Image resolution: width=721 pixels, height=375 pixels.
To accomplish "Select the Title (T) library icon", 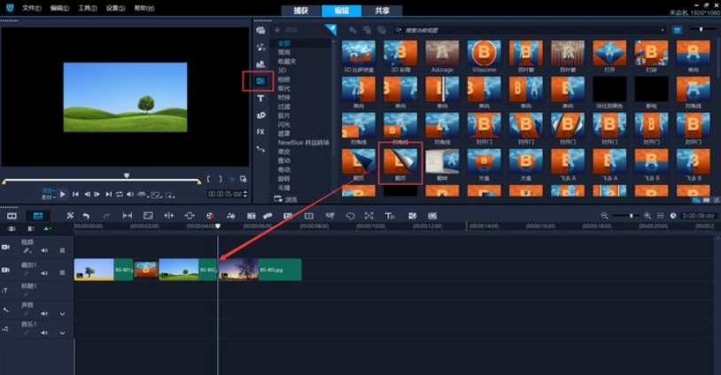I will (260, 99).
